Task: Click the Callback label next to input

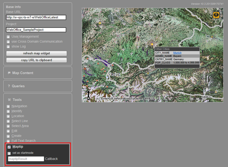Action: 51,159
